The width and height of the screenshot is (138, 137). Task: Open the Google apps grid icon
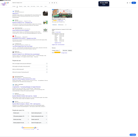pyautogui.click(x=130, y=3)
